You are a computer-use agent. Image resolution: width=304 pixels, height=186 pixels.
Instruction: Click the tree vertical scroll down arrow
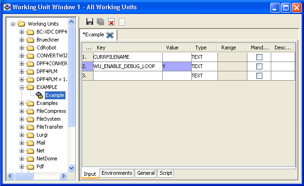click(72, 168)
